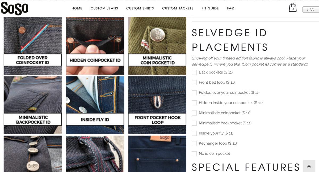Select Hidden inside your coinpocket checkbox
The height and width of the screenshot is (172, 319).
[x=194, y=103]
